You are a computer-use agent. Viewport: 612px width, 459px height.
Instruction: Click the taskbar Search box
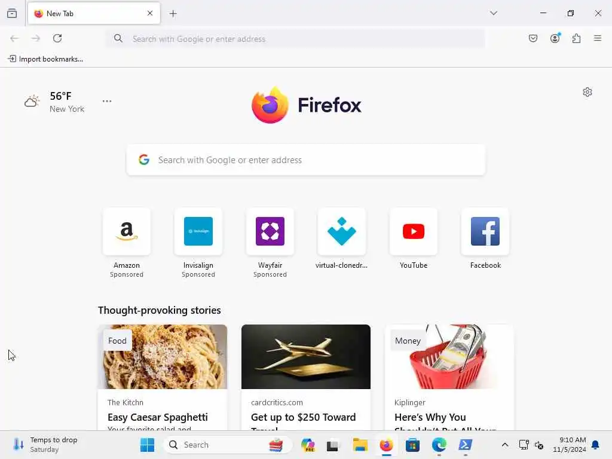pos(228,445)
